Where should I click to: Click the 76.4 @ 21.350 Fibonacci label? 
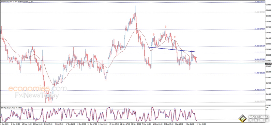click(260, 90)
